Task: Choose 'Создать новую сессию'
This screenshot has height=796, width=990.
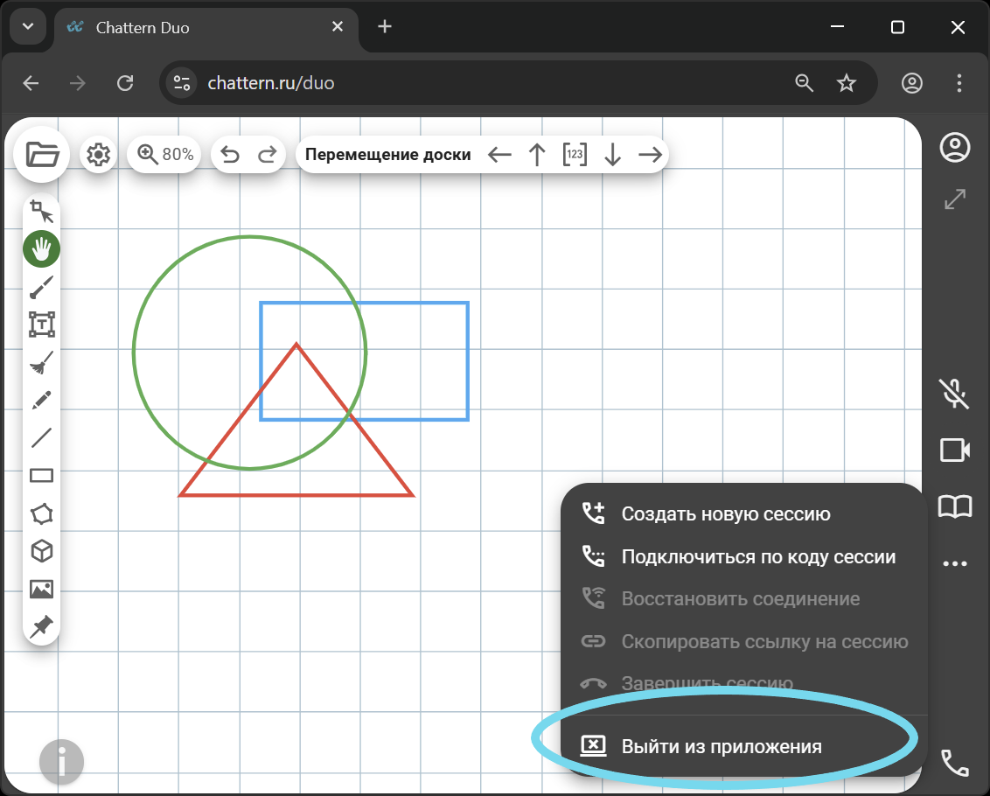Action: click(725, 514)
